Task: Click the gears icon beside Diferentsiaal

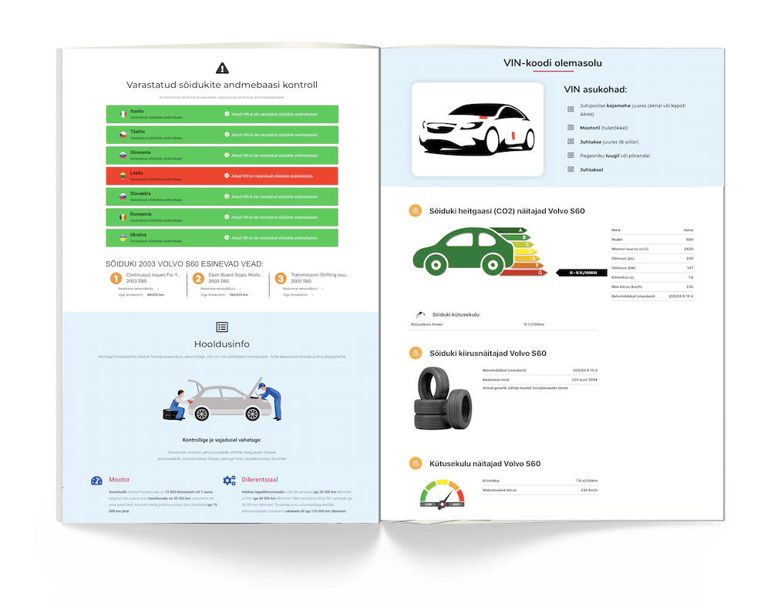Action: [x=229, y=481]
